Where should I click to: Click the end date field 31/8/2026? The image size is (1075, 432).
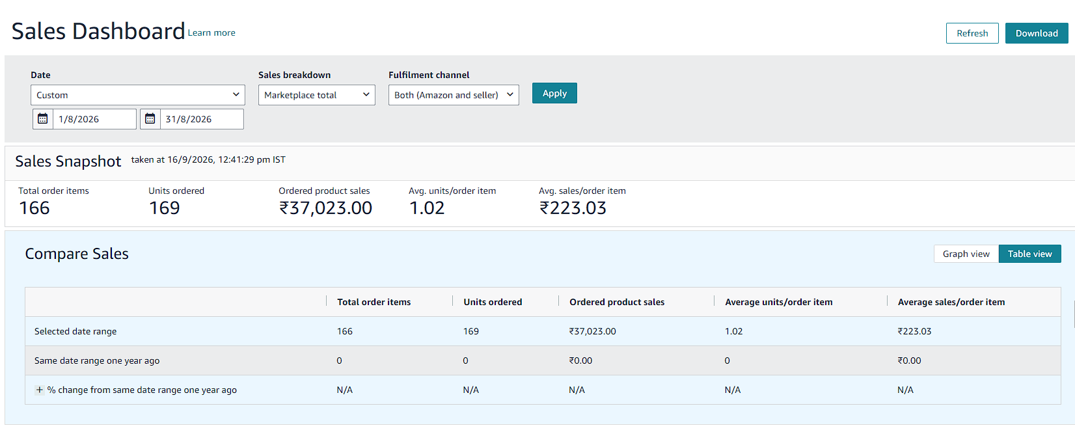[202, 119]
